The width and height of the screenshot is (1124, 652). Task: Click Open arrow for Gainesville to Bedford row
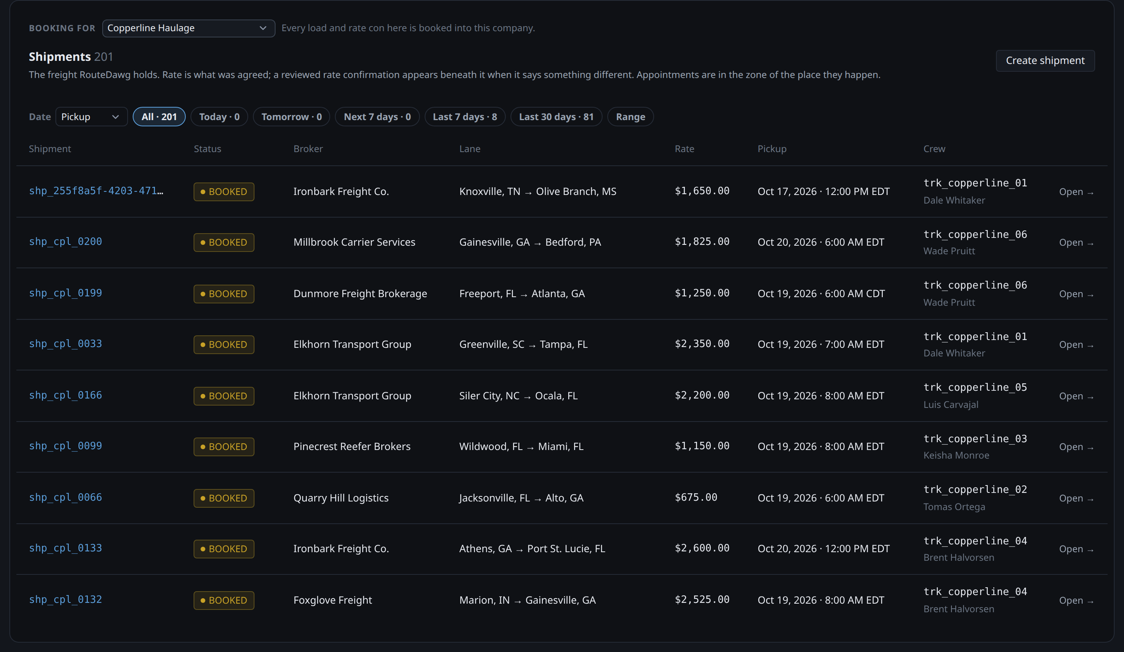(1076, 243)
